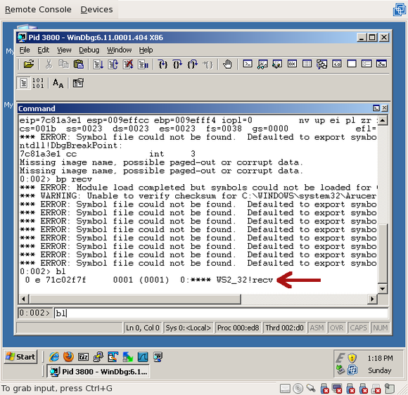Viewport: 408px width, 395px height.
Task: Open the Locals window toolbar icon
Action: tap(277, 64)
